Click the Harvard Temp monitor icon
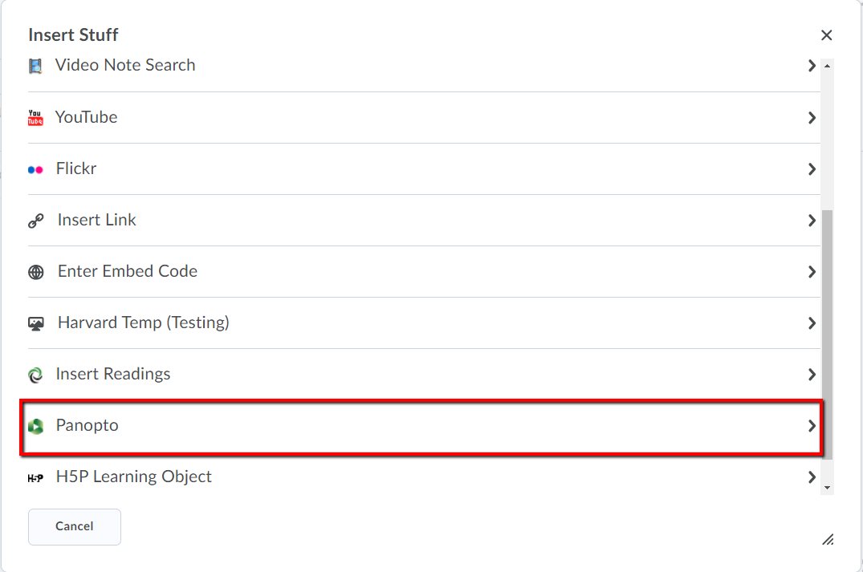The width and height of the screenshot is (863, 572). 36,323
